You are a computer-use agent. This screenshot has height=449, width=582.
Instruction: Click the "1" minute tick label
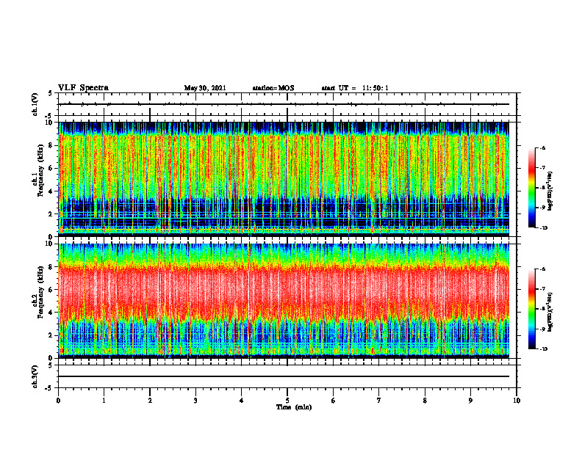pyautogui.click(x=104, y=401)
